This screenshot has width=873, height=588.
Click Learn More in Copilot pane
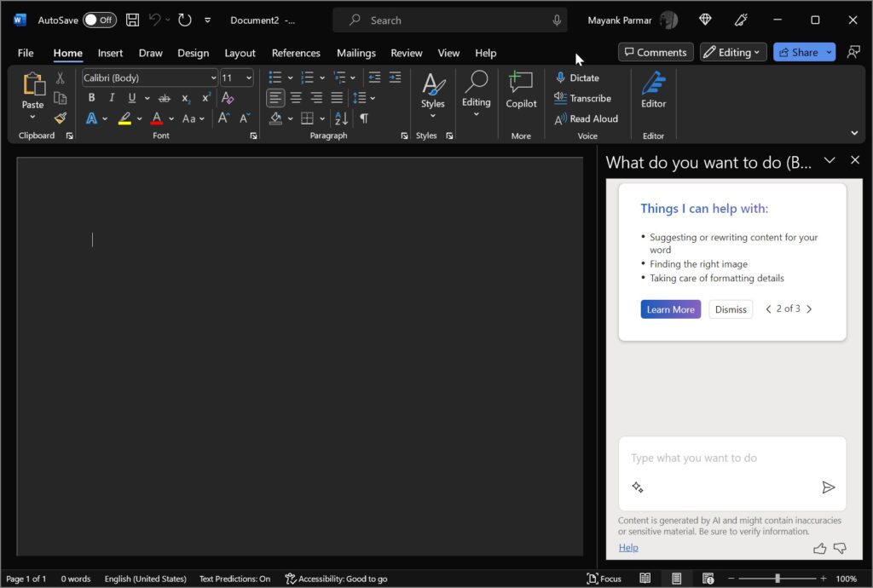pos(670,308)
